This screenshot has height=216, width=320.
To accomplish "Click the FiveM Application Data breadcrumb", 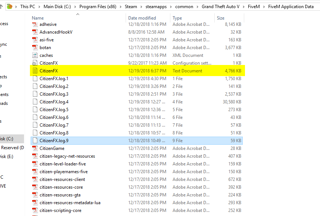I will (x=291, y=7).
